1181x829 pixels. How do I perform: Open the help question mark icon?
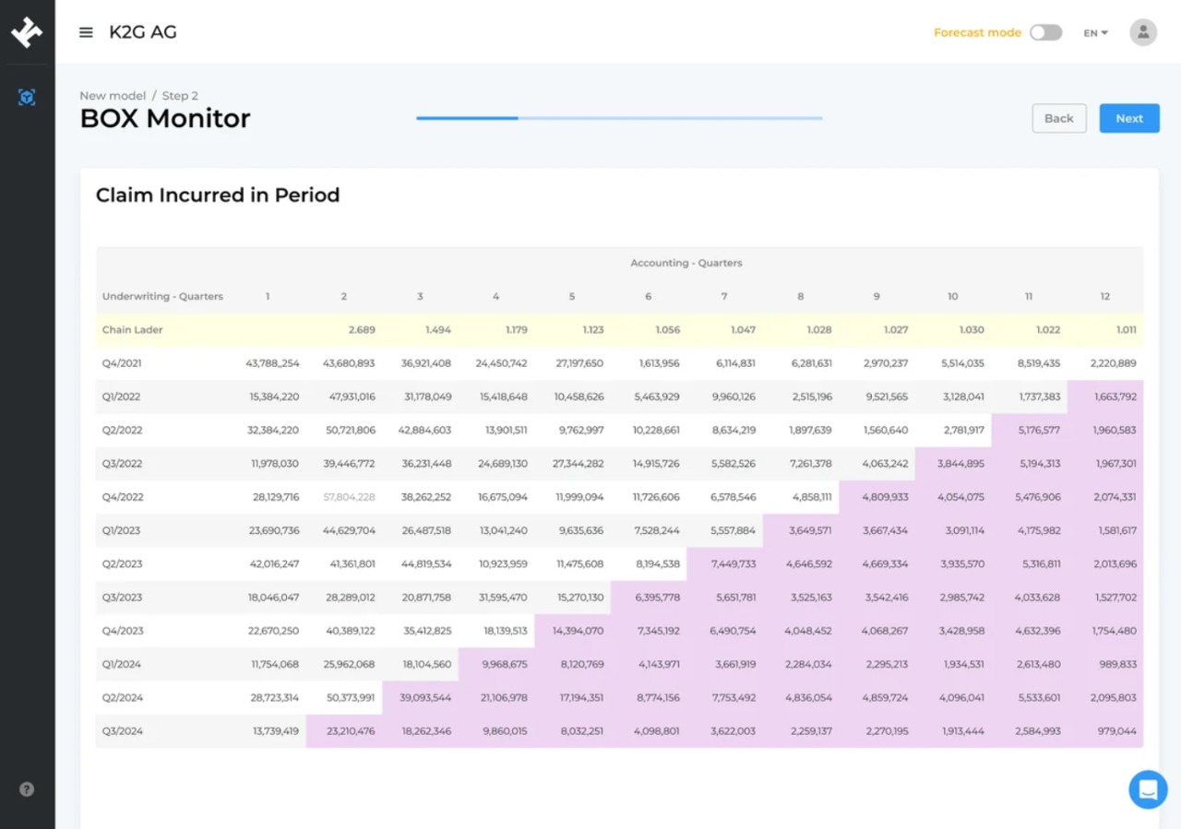[27, 789]
